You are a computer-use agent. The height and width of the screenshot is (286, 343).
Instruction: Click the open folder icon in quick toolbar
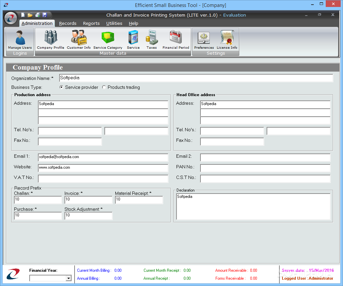coord(30,15)
